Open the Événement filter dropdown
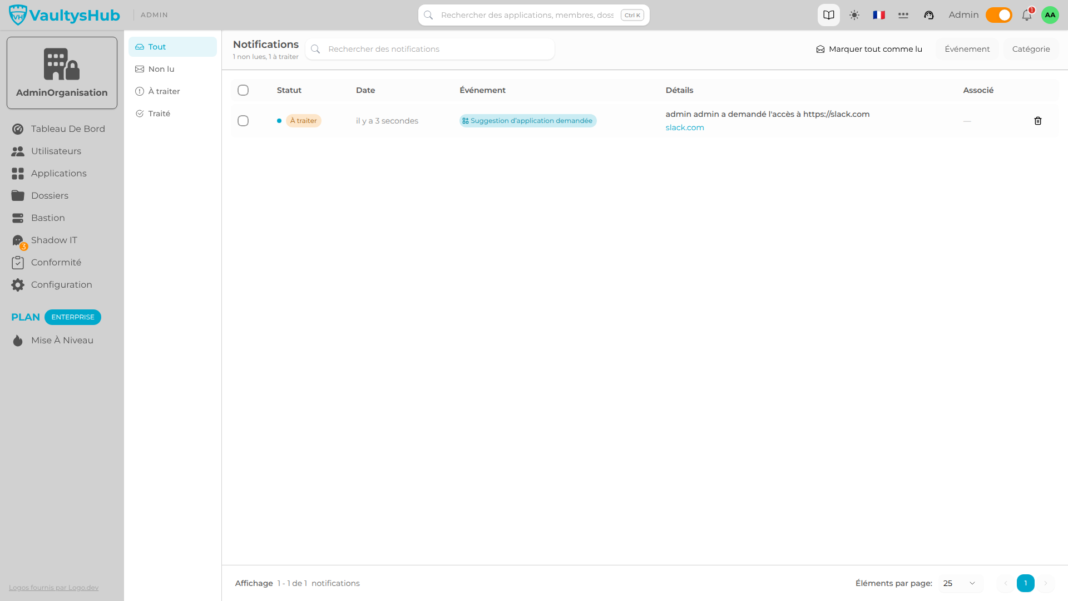The image size is (1068, 601). (x=967, y=49)
